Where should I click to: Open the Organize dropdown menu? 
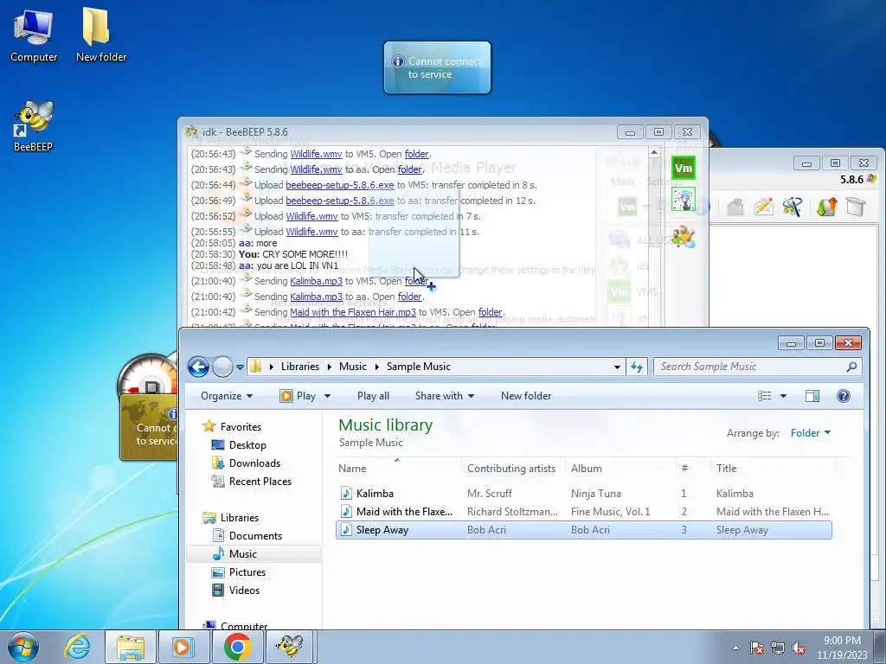227,396
